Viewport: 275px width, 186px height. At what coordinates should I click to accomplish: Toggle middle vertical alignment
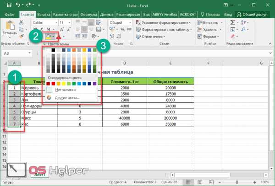click(84, 22)
